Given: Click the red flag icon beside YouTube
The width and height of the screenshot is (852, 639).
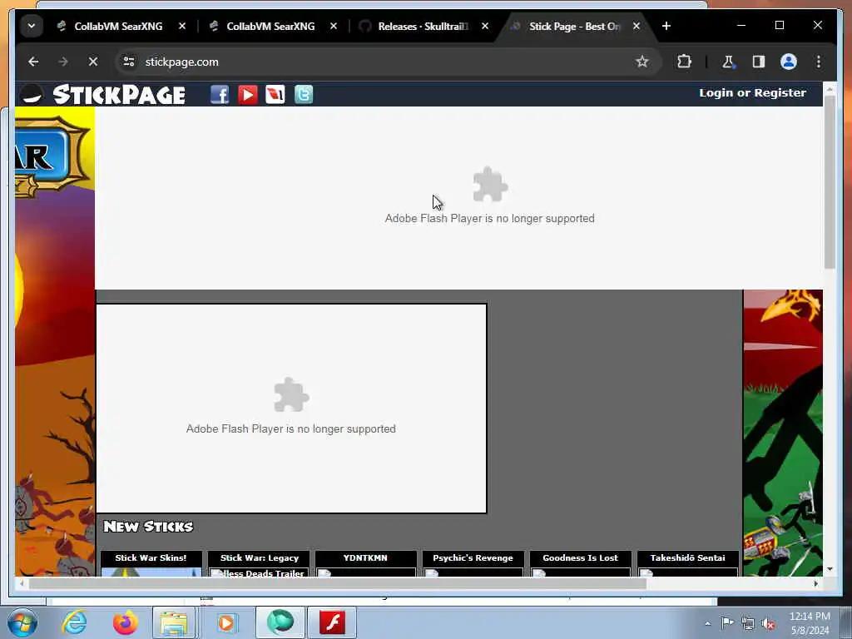Looking at the screenshot, I should click(275, 95).
